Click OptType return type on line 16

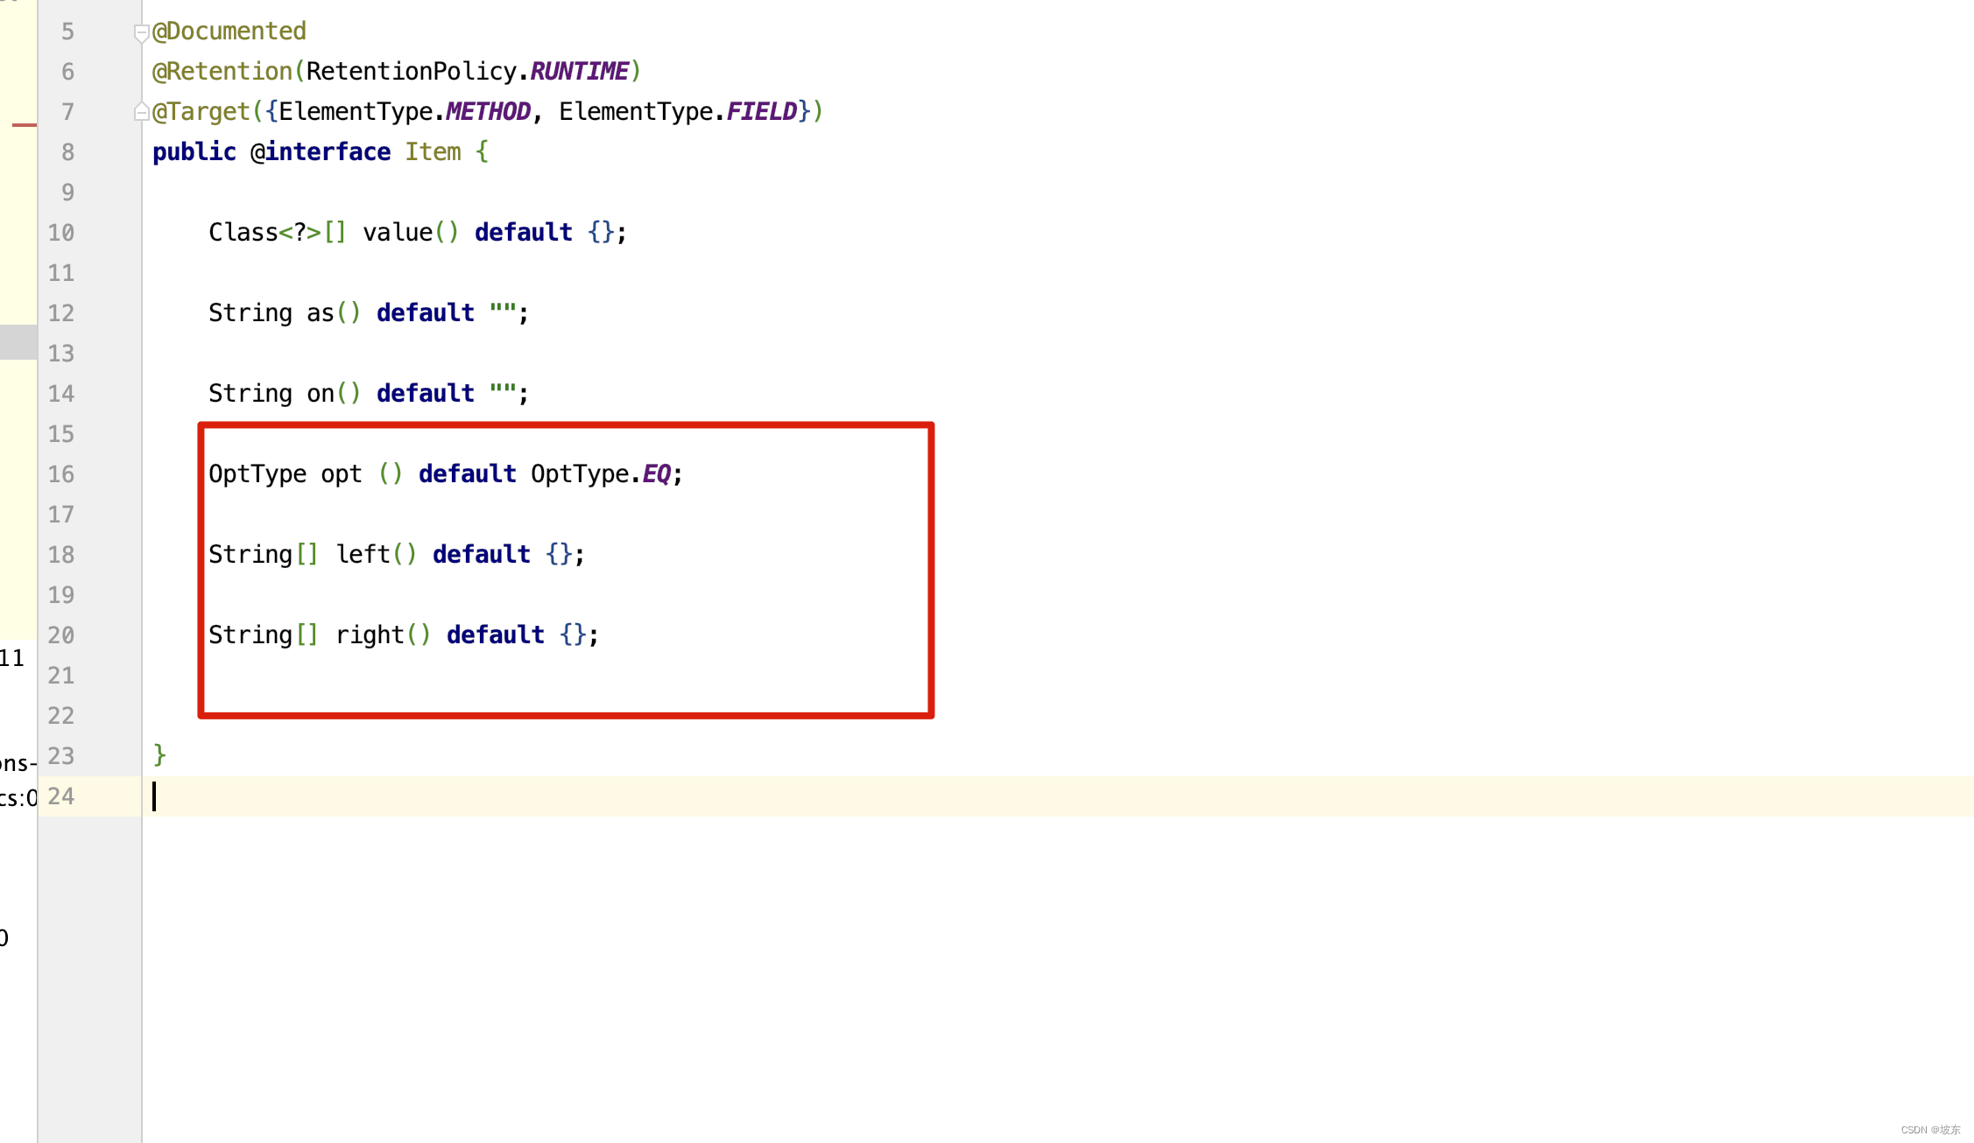click(257, 474)
